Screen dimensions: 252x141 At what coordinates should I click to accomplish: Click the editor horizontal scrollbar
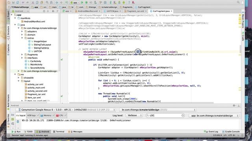pyautogui.click(x=141, y=103)
